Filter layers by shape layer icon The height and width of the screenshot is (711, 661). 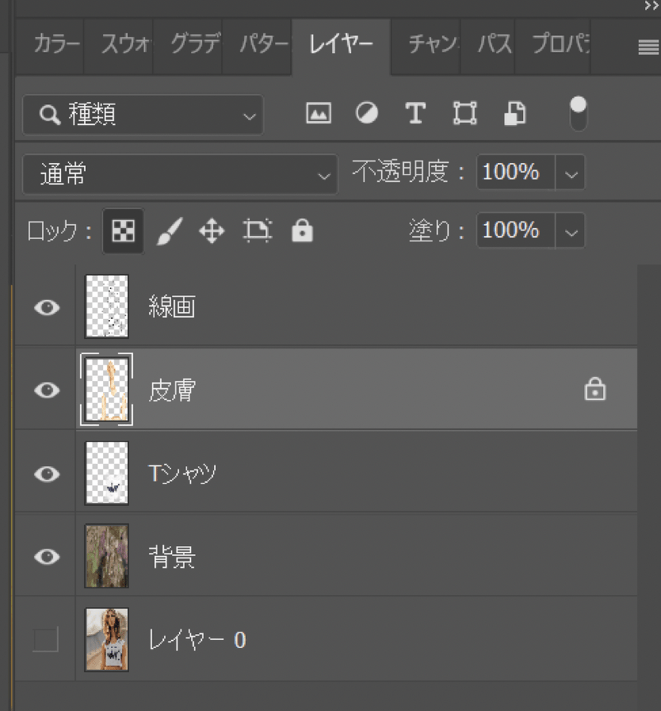click(x=465, y=113)
